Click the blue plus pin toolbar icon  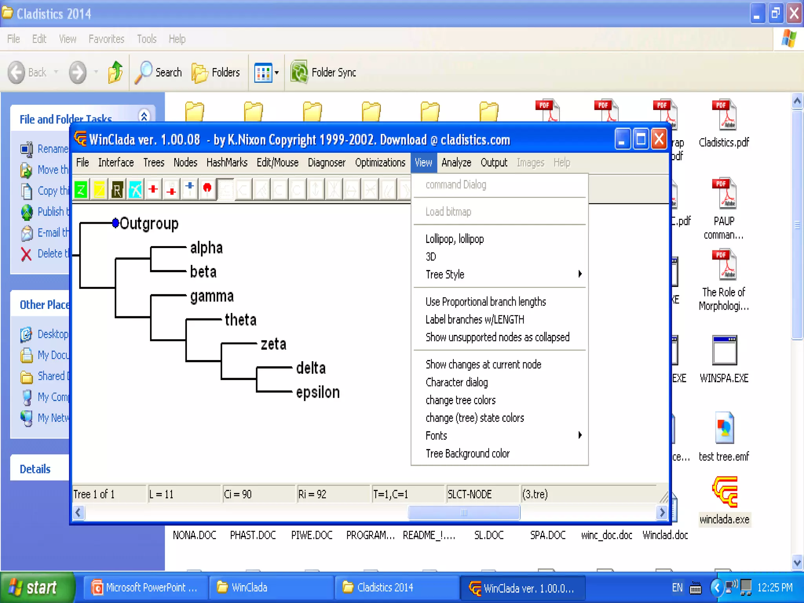(189, 188)
